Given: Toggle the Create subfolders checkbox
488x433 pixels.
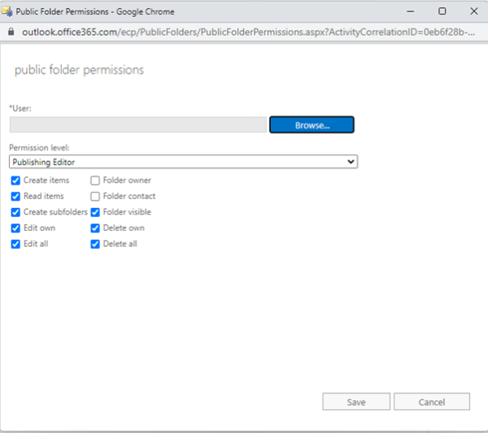Looking at the screenshot, I should pyautogui.click(x=15, y=212).
